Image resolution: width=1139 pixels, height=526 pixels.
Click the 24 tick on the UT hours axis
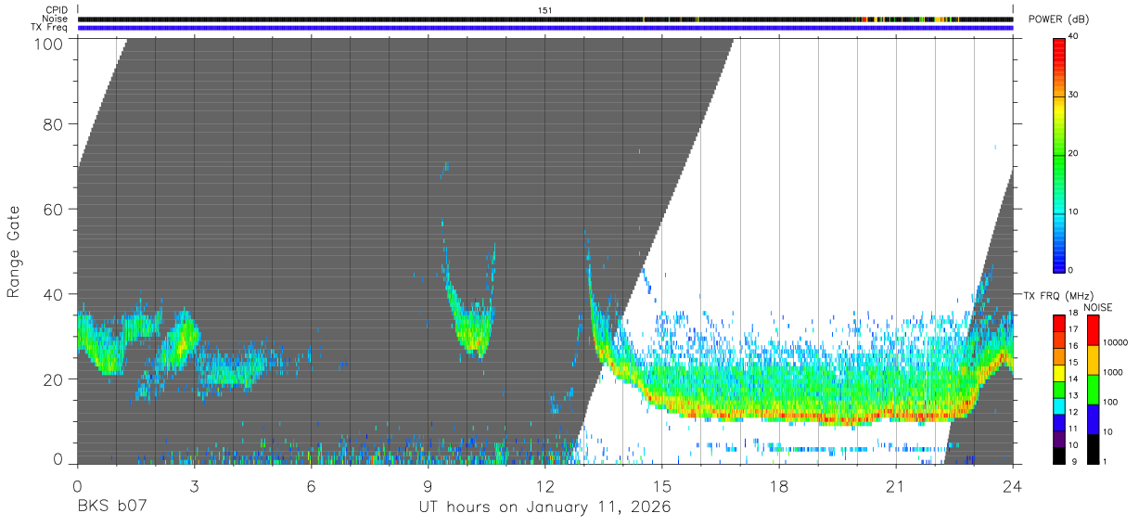[x=1013, y=486]
